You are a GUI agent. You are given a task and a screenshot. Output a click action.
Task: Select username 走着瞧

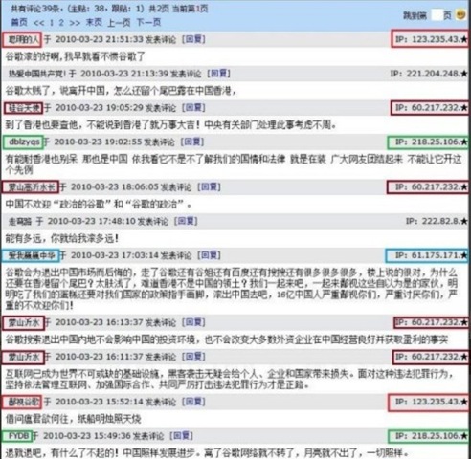(x=20, y=221)
